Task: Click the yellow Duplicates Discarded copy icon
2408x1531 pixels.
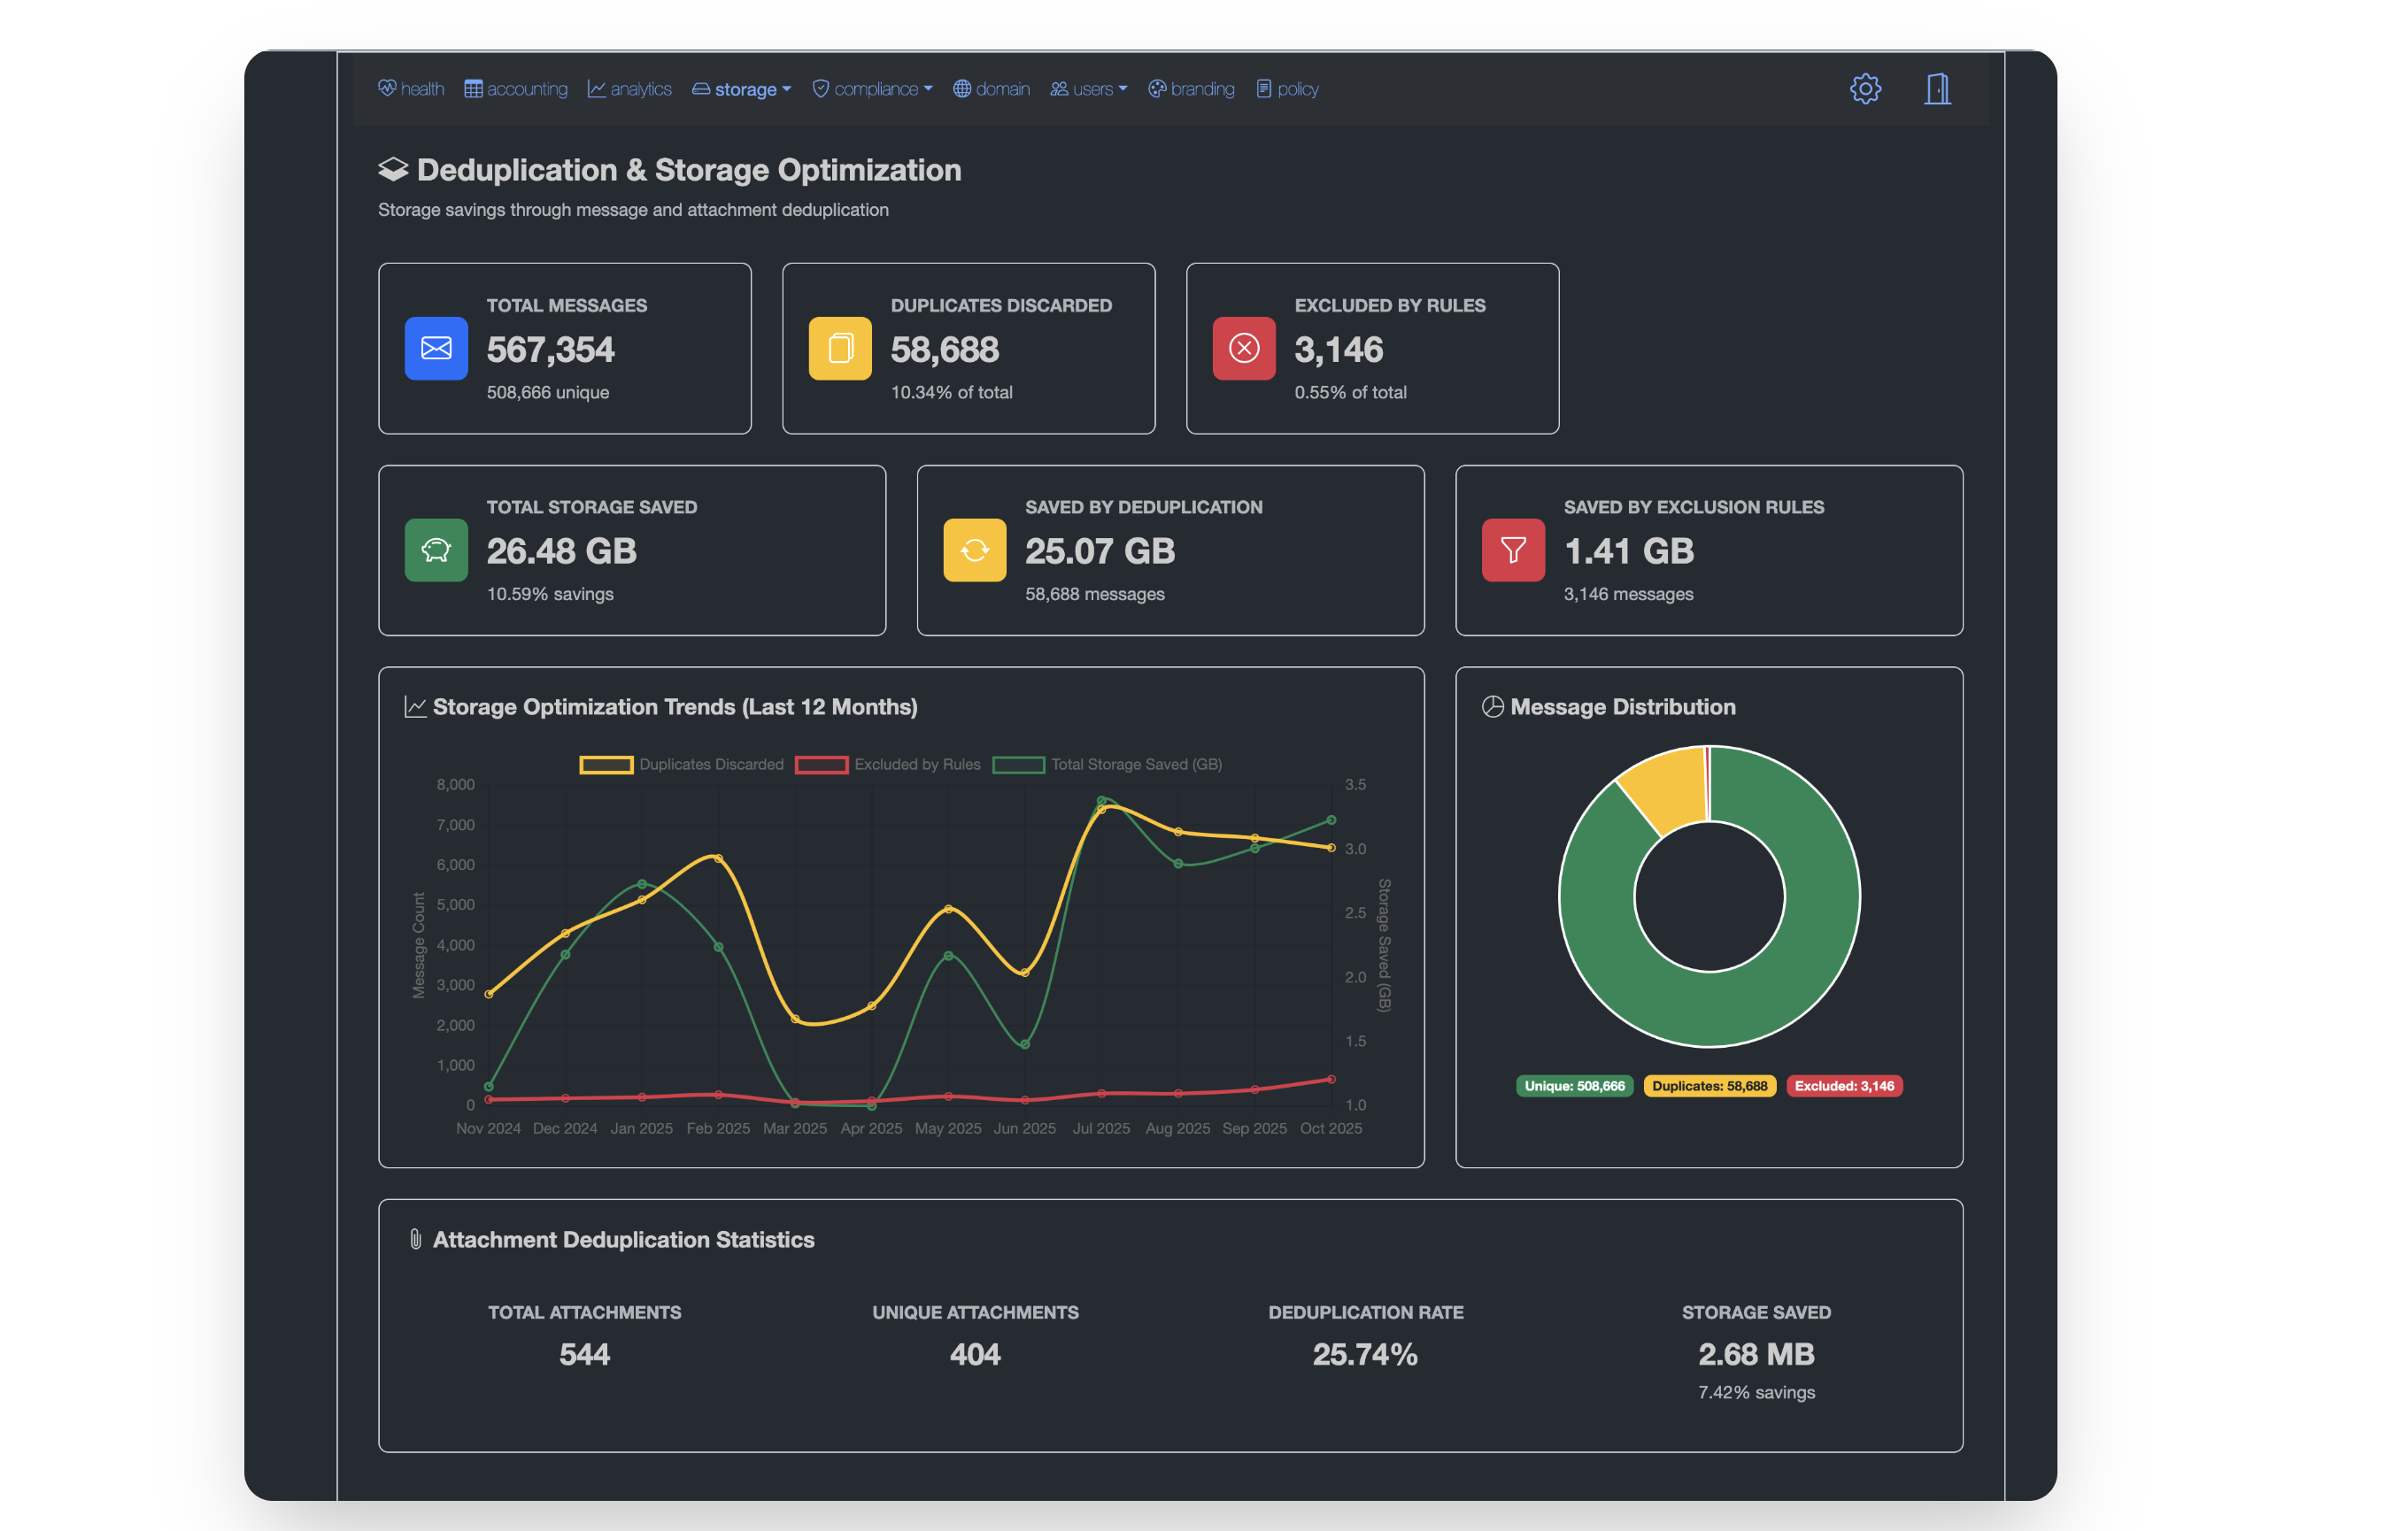Action: [x=840, y=349]
